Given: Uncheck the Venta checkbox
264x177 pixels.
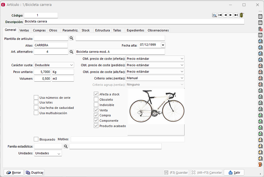Looking at the screenshot, I should [96, 110].
